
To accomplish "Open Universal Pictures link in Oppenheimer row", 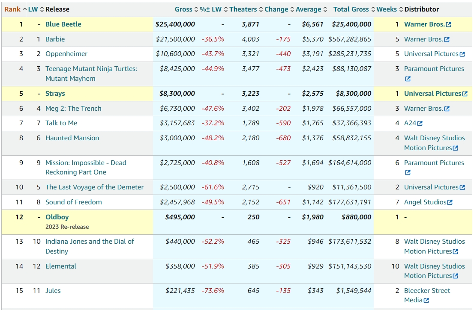I will [432, 54].
